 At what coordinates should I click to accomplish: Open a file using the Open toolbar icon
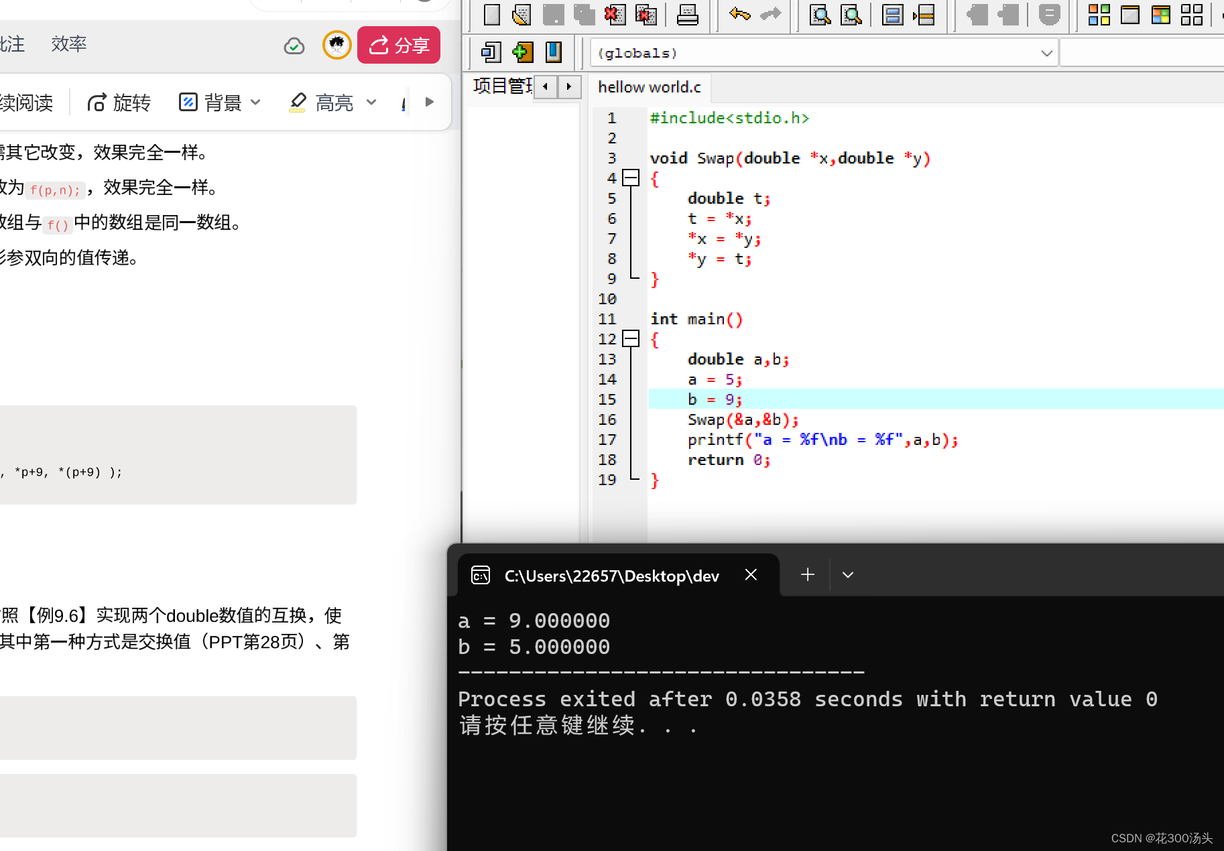point(521,15)
